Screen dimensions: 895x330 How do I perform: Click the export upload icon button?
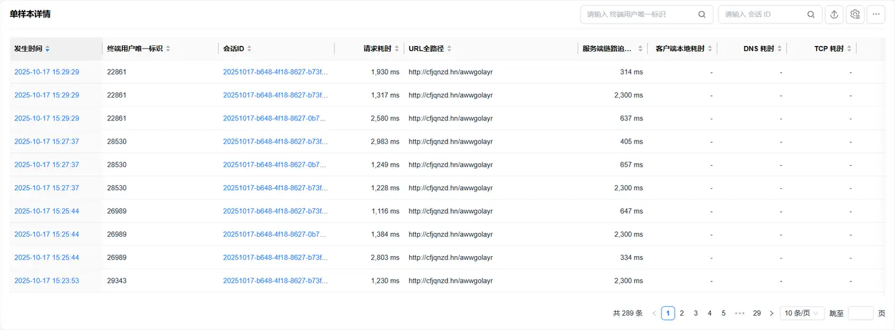834,14
